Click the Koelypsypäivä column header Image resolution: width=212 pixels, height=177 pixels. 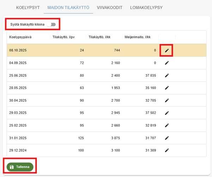pyautogui.click(x=22, y=37)
